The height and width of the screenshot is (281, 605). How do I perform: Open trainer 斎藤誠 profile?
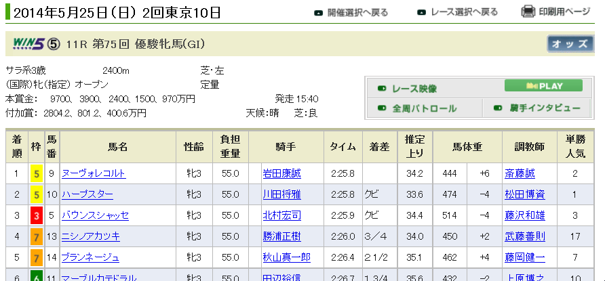pos(520,173)
